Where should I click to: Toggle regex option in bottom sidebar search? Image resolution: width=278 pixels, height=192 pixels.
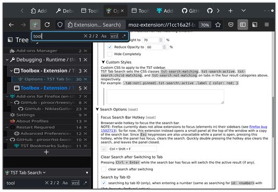point(86,183)
